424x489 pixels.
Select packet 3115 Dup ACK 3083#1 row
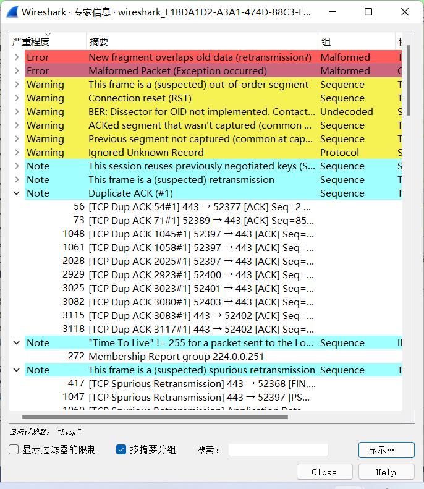(206, 316)
